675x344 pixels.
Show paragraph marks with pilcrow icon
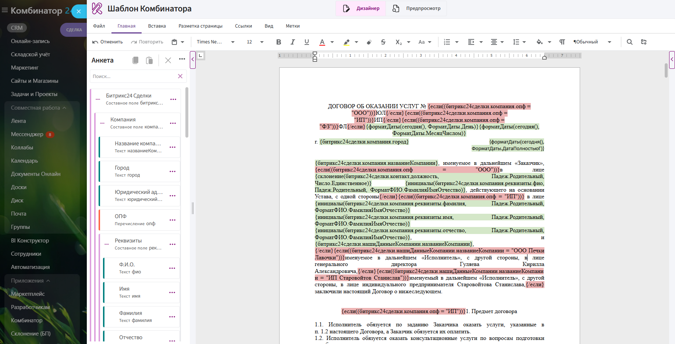coord(562,42)
